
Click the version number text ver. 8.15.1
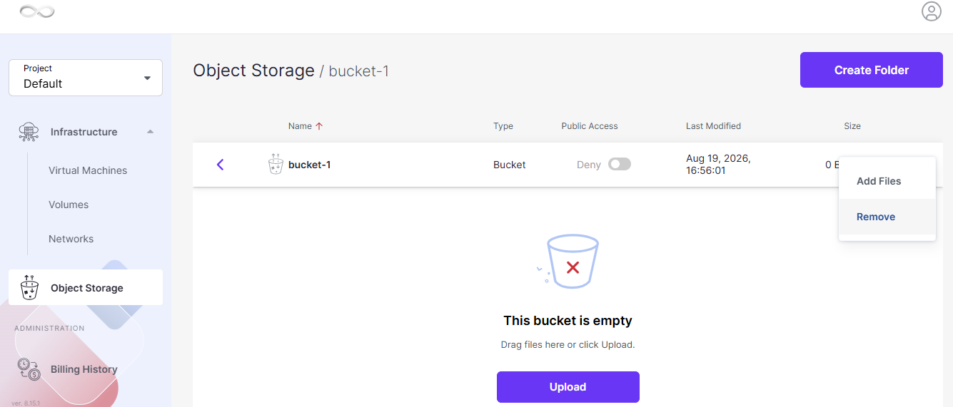pos(26,403)
